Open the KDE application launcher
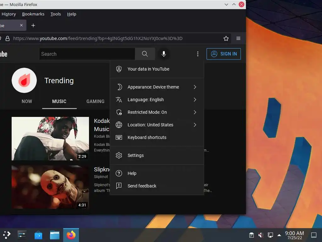Viewport: 322px width, 242px height. point(7,235)
